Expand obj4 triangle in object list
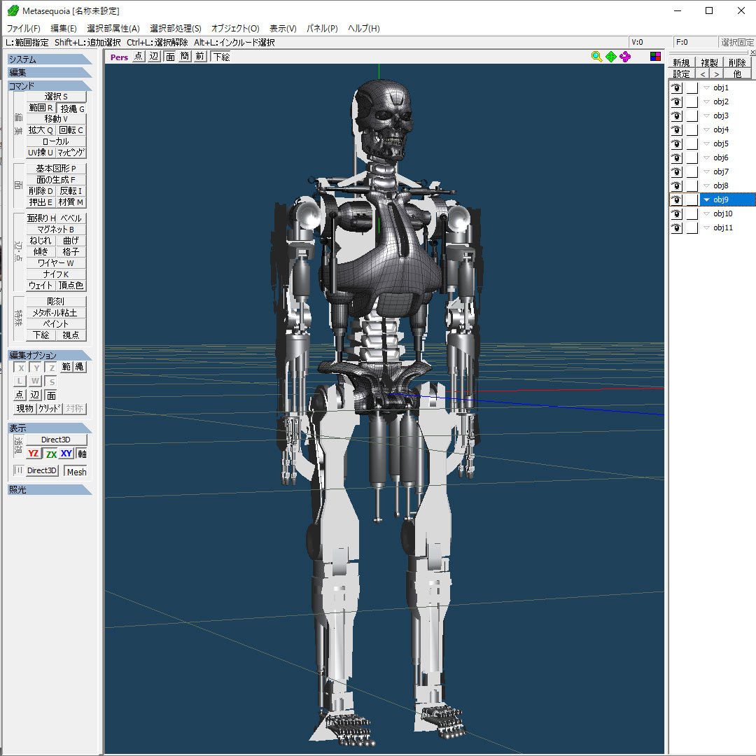756x756 pixels. [707, 129]
